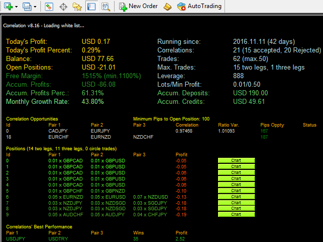Click the New Order button
323x242 pixels.
(138, 7)
